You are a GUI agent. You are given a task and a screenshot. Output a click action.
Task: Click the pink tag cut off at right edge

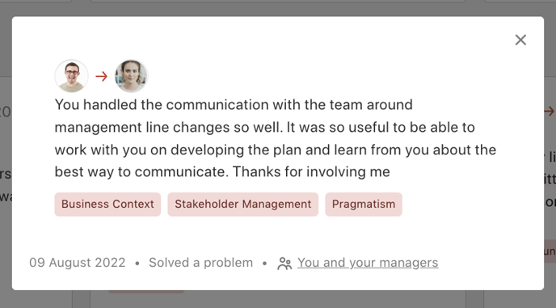(550, 251)
